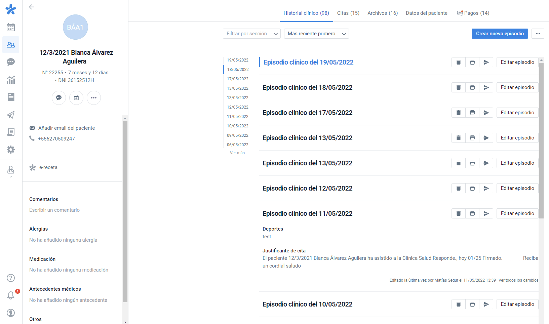The width and height of the screenshot is (549, 324).
Task: Click No ha añadido ningún antecedente
Action: point(68,300)
